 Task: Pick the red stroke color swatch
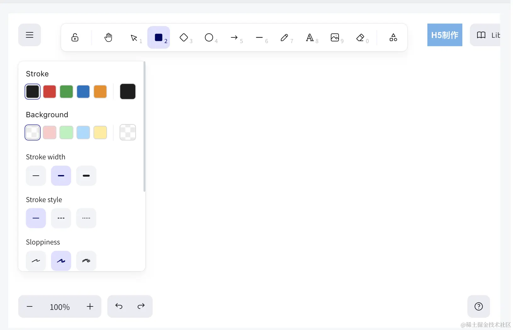point(49,91)
